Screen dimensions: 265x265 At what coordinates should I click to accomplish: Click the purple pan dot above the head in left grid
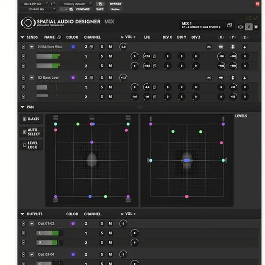(92, 142)
